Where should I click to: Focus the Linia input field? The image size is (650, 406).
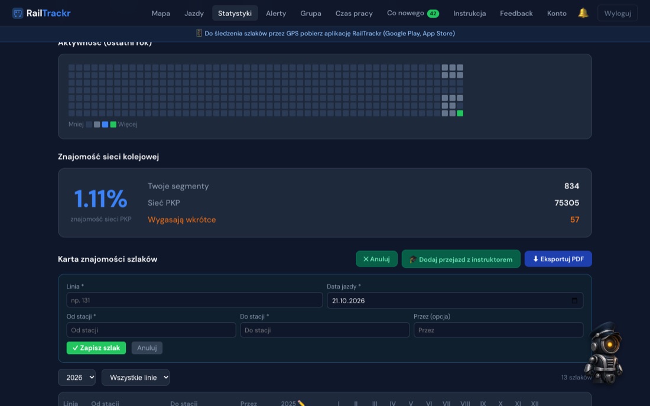(194, 300)
